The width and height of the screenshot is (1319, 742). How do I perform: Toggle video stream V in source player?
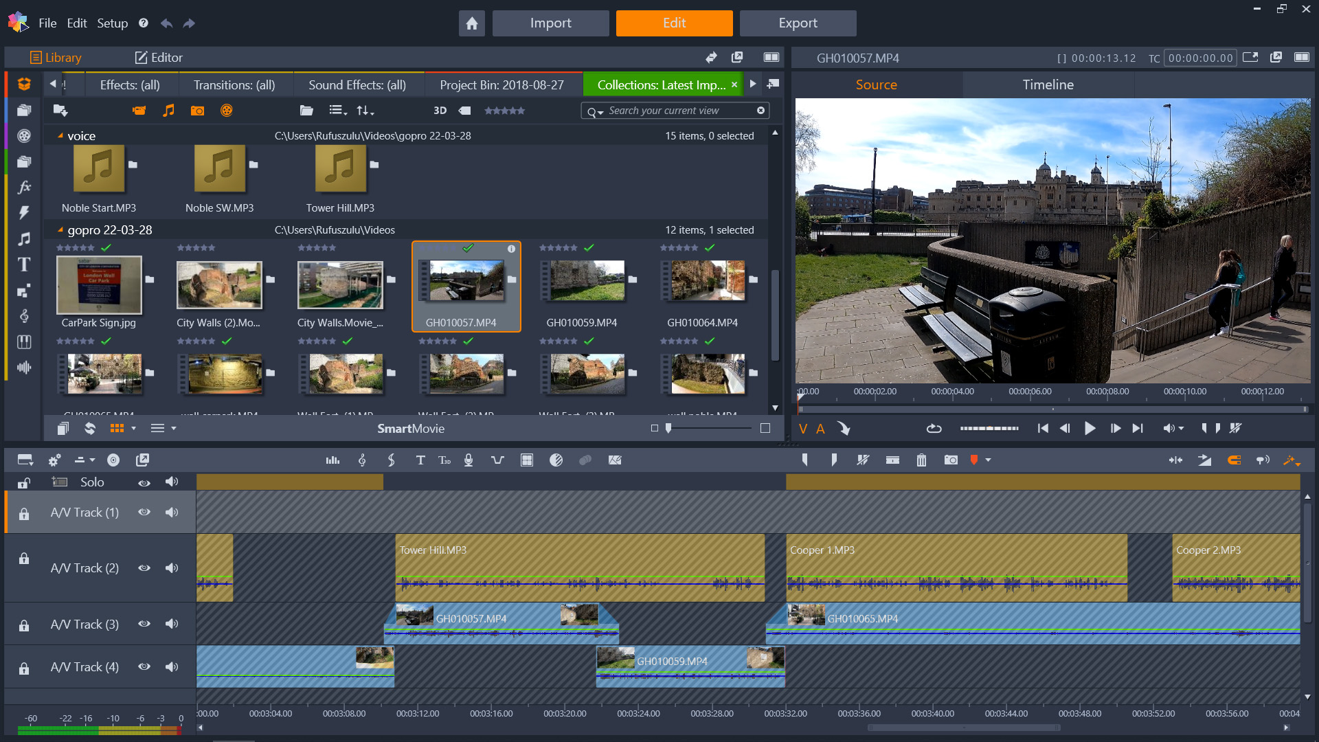(803, 429)
